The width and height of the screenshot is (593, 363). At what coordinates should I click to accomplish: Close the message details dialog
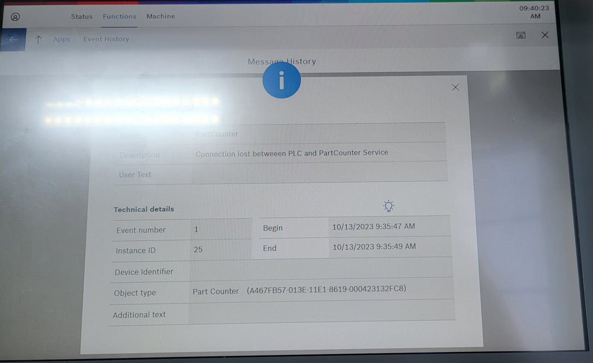tap(455, 87)
